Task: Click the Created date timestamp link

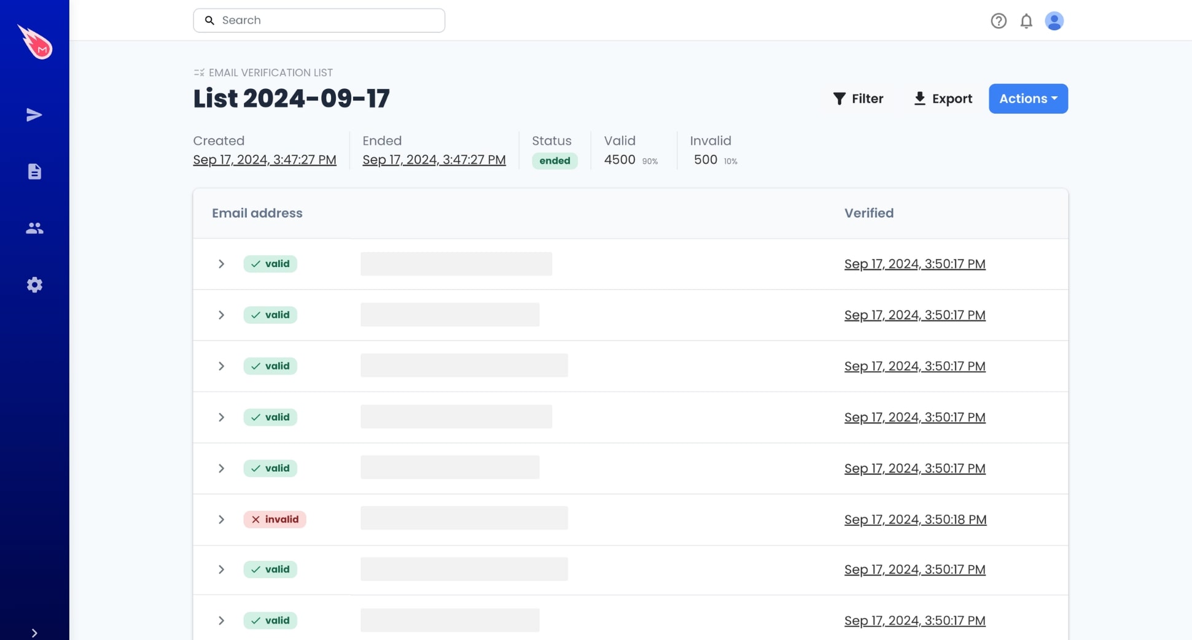Action: pos(265,160)
